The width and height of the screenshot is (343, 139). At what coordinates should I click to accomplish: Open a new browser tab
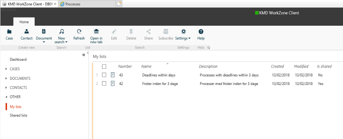point(119,4)
